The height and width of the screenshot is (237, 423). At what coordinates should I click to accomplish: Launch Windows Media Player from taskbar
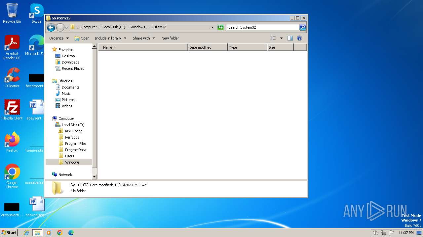49,233
